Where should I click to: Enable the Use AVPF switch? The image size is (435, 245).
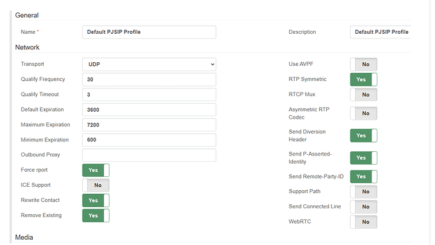[363, 64]
